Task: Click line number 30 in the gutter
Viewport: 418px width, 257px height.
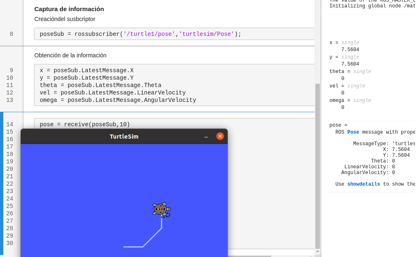Action: 10,243
